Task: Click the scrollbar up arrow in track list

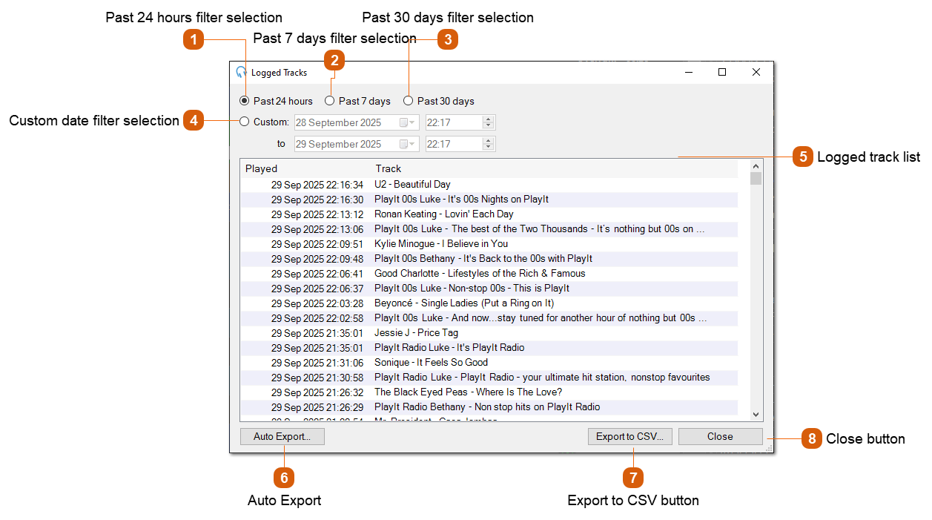Action: pos(756,167)
